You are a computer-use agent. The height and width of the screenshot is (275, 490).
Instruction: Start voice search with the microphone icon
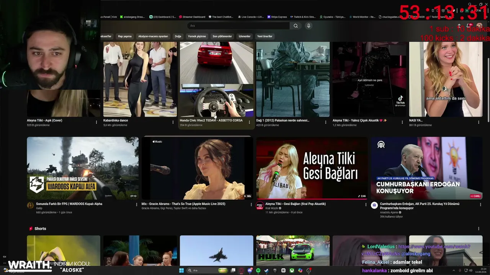[309, 26]
